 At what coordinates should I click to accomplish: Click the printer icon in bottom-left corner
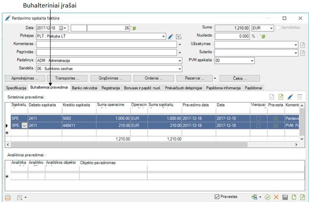click(x=8, y=197)
